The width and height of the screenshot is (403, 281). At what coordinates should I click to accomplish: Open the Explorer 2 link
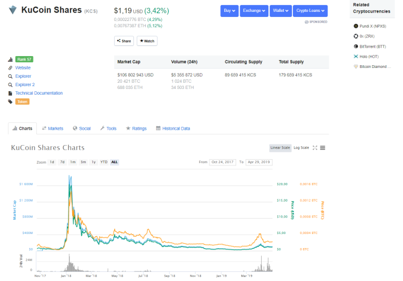25,84
